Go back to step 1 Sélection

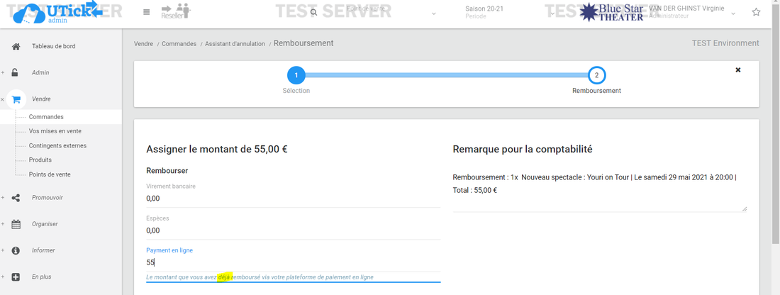(296, 75)
